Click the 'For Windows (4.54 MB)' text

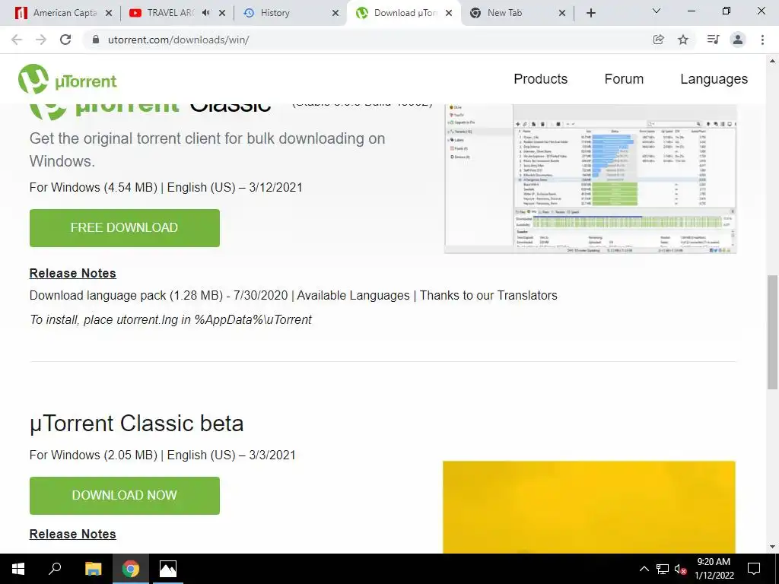coord(94,188)
